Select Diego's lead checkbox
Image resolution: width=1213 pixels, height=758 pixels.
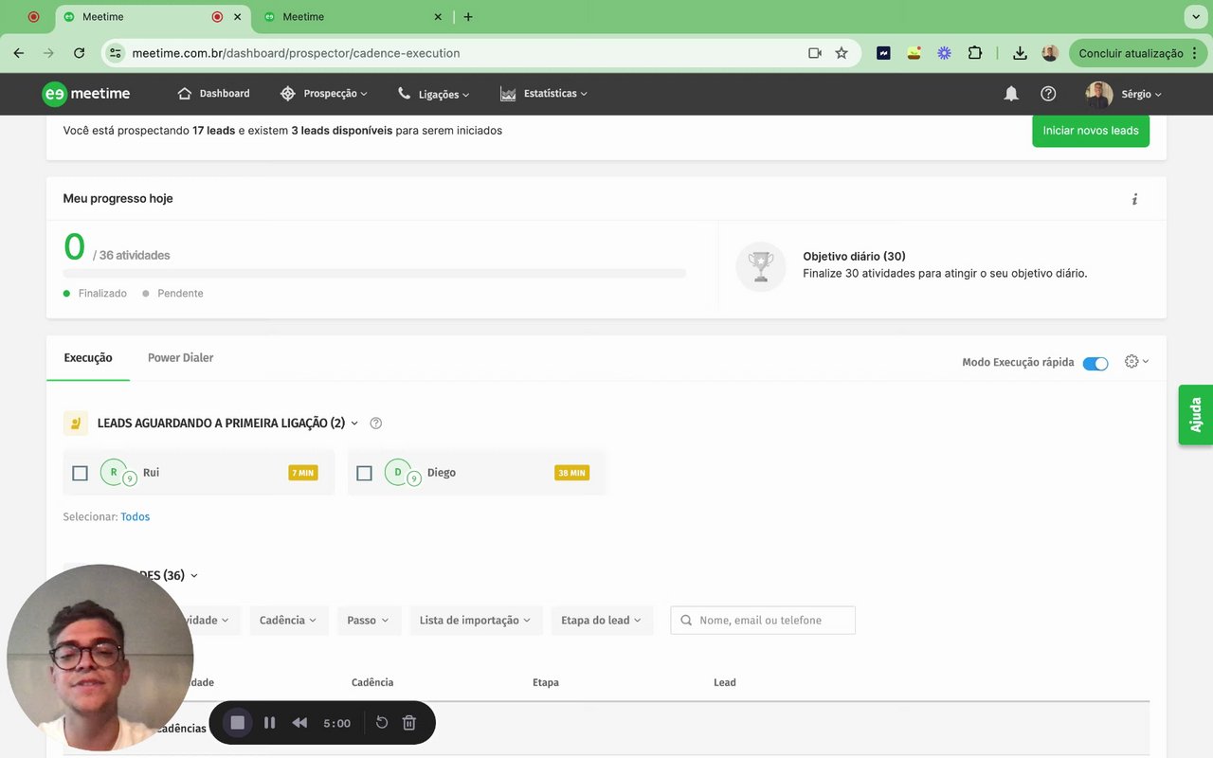click(x=364, y=473)
